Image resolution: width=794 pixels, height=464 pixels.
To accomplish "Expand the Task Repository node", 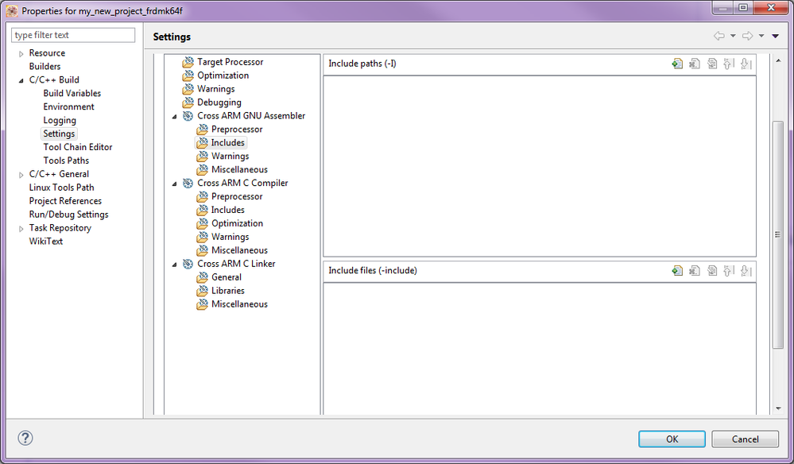I will pos(21,229).
